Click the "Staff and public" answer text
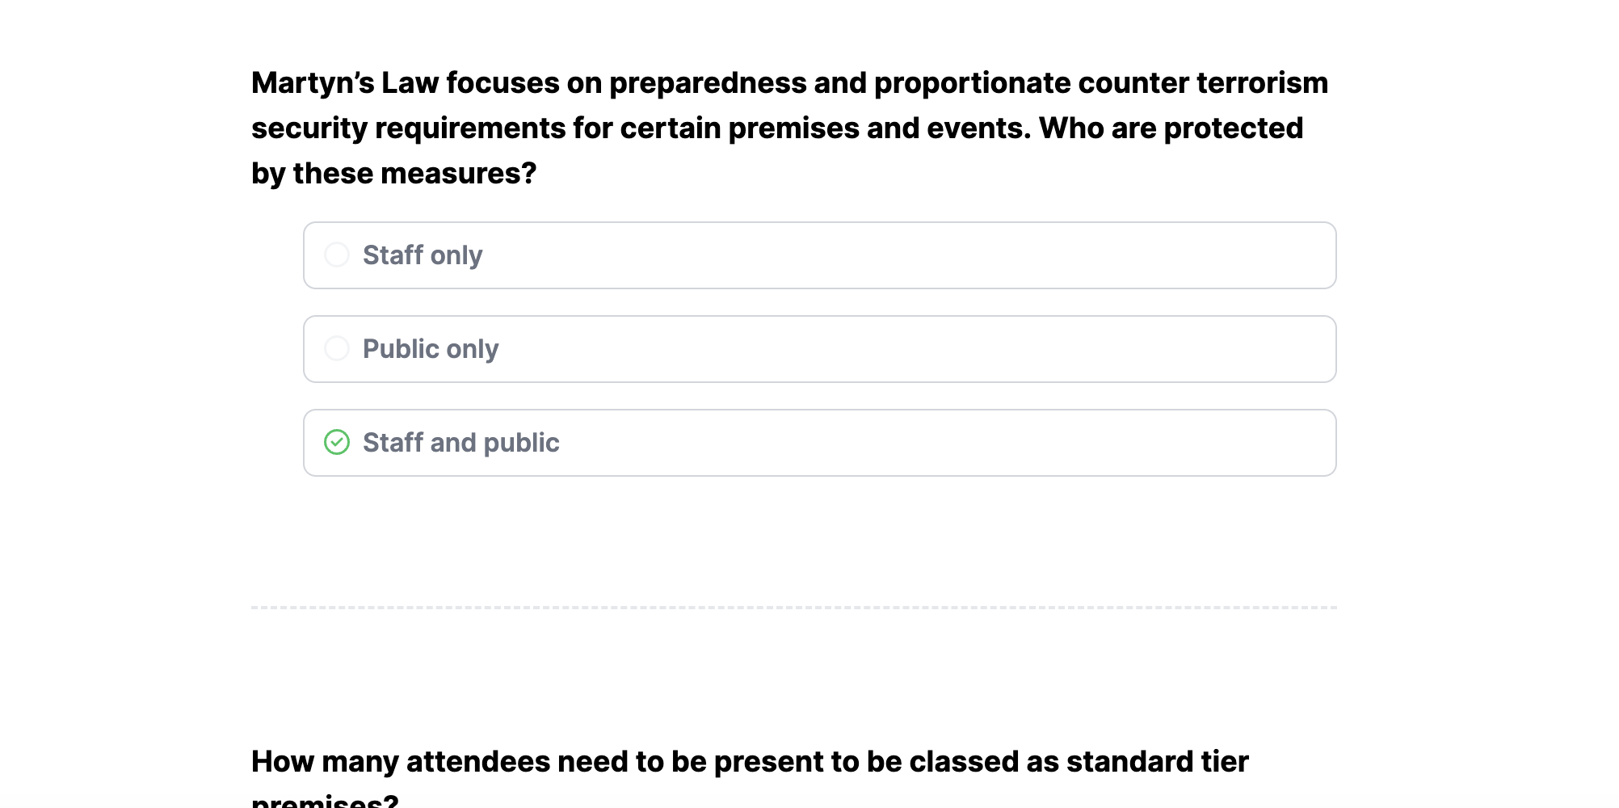 click(x=460, y=443)
